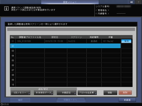The height and width of the screenshot is (106, 142).
Task: Select row 06 in the table
Action: tap(65, 65)
